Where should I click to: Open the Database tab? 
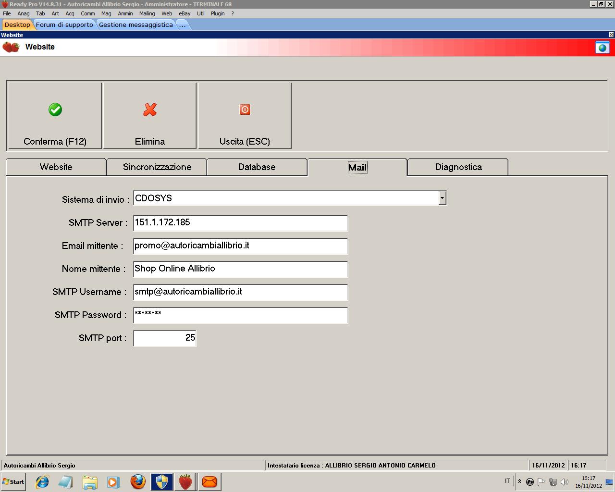point(257,167)
